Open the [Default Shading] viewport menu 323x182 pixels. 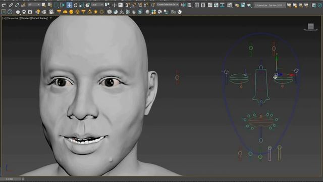click(x=40, y=18)
